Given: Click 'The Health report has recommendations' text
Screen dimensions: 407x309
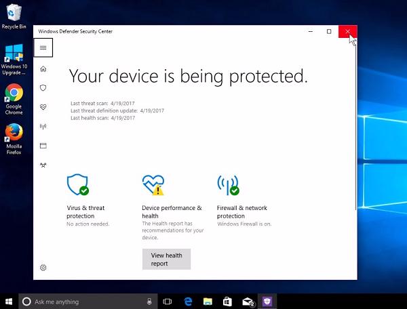Looking at the screenshot, I should click(172, 230).
